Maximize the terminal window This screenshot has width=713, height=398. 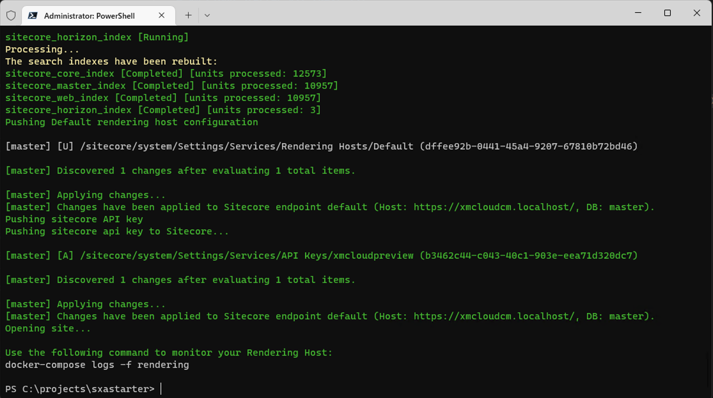pos(667,13)
